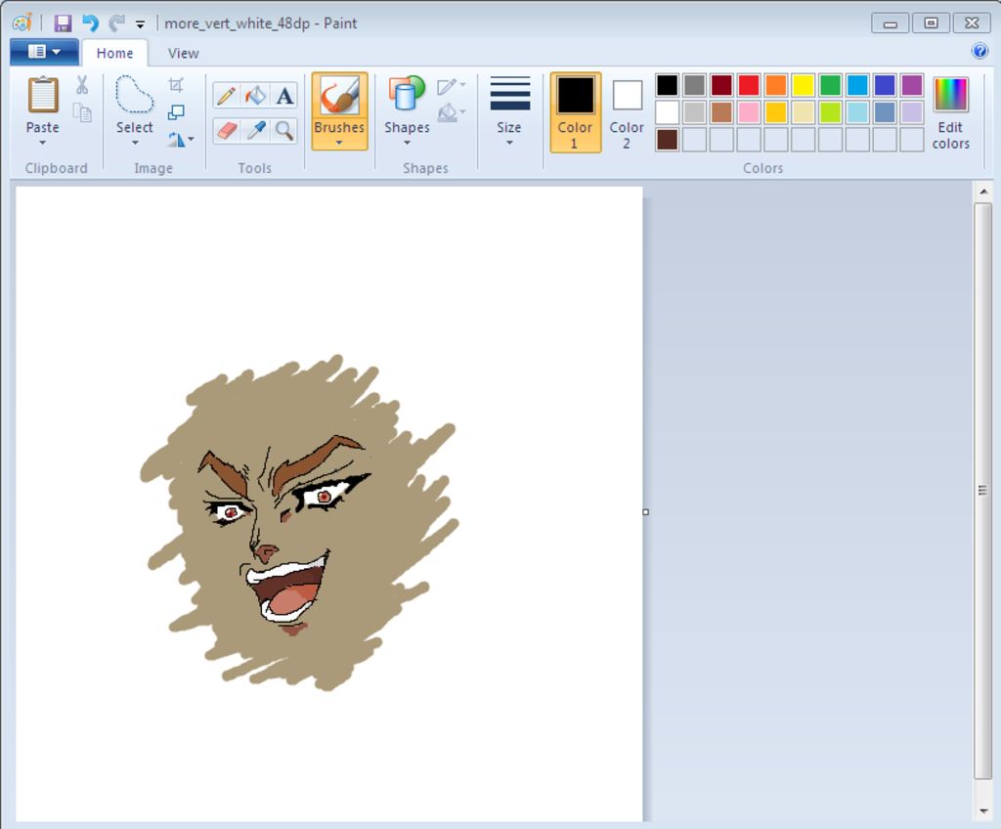This screenshot has width=1001, height=829.
Task: Activate the Color picker eyedropper
Action: (x=255, y=130)
